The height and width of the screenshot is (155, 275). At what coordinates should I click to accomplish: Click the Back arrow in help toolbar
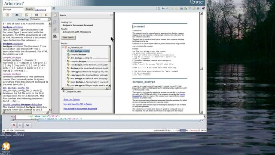(x=163, y=8)
